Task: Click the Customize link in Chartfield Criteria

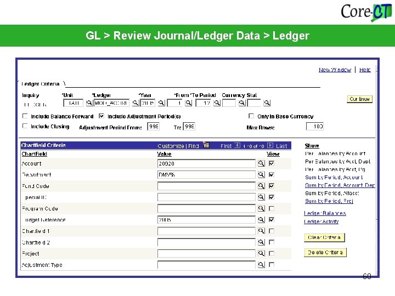Action: [x=171, y=146]
